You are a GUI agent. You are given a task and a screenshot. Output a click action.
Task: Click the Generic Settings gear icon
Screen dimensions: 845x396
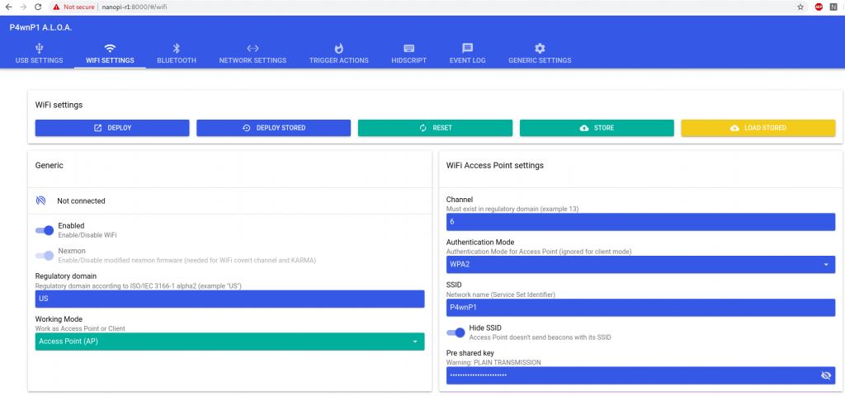(540, 49)
